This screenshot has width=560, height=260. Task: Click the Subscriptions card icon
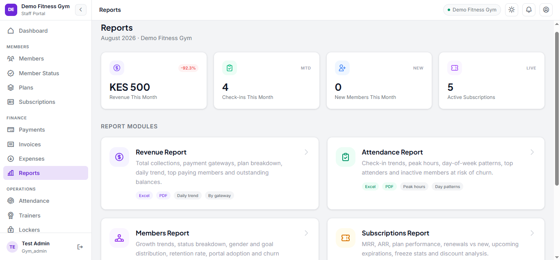point(11,102)
